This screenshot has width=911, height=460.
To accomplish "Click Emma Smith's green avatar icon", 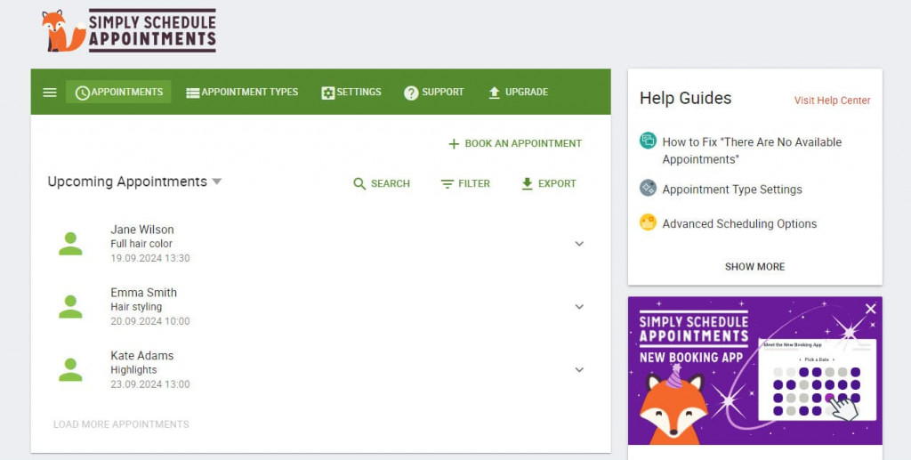I will tap(70, 307).
